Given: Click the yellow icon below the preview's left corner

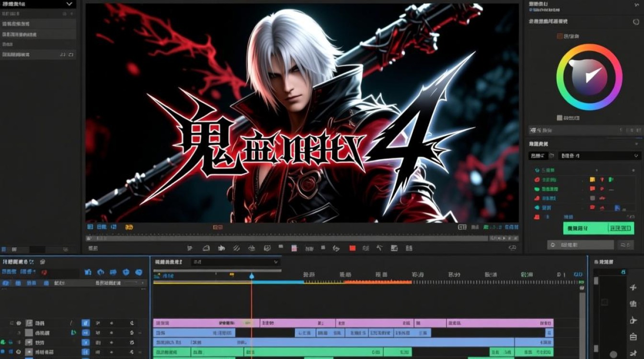Looking at the screenshot, I should tap(129, 227).
